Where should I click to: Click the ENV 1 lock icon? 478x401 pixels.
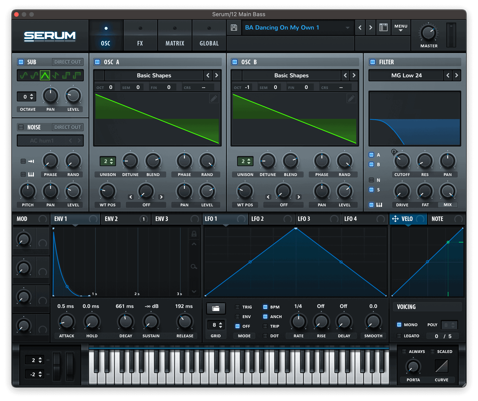[x=194, y=234]
